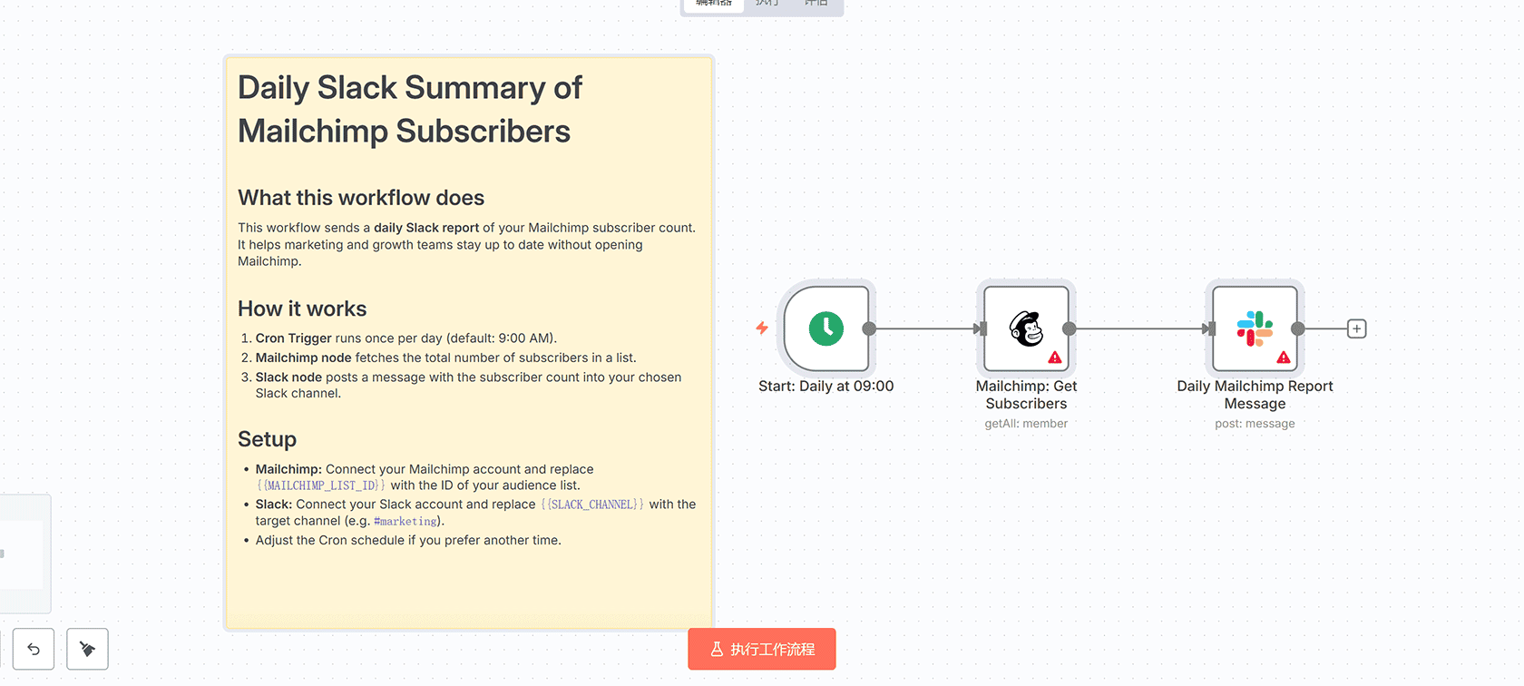Click the warning badge on the Slack node
The width and height of the screenshot is (1524, 686).
pyautogui.click(x=1284, y=358)
